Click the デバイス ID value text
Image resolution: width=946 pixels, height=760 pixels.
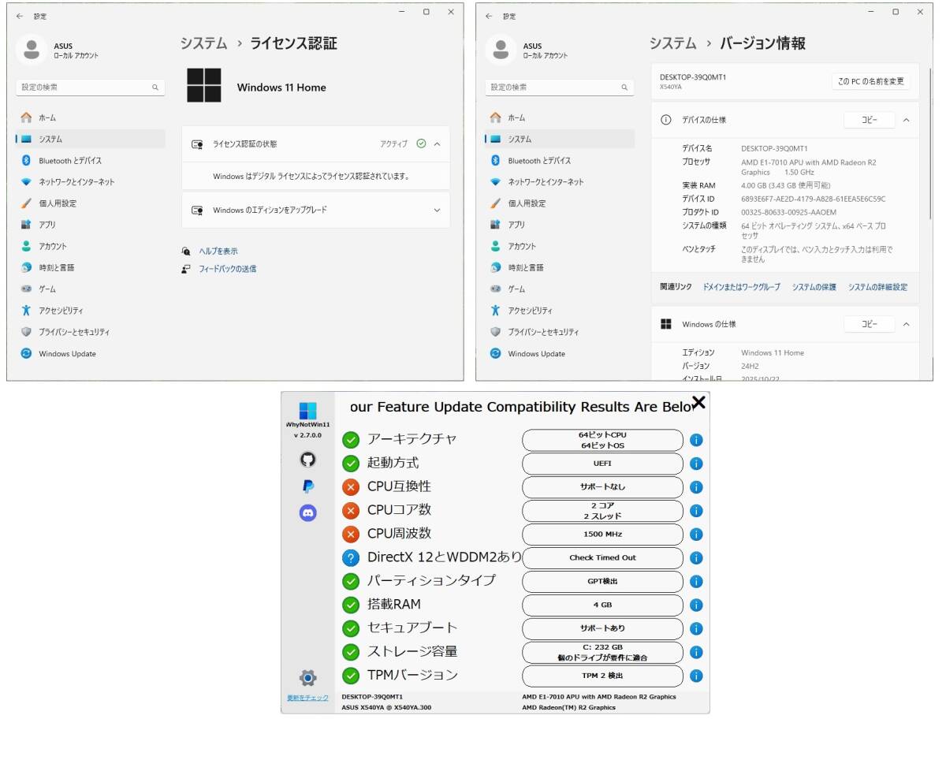[x=813, y=199]
